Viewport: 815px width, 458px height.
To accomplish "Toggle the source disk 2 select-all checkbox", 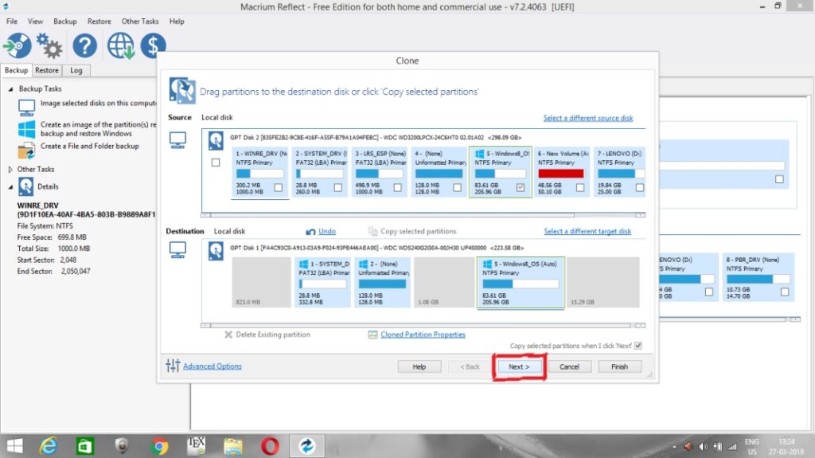I will 216,162.
